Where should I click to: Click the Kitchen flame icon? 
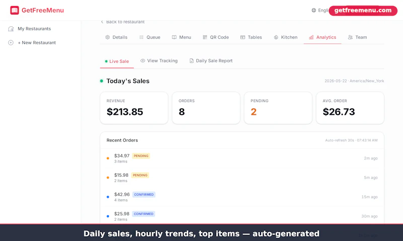tap(276, 37)
